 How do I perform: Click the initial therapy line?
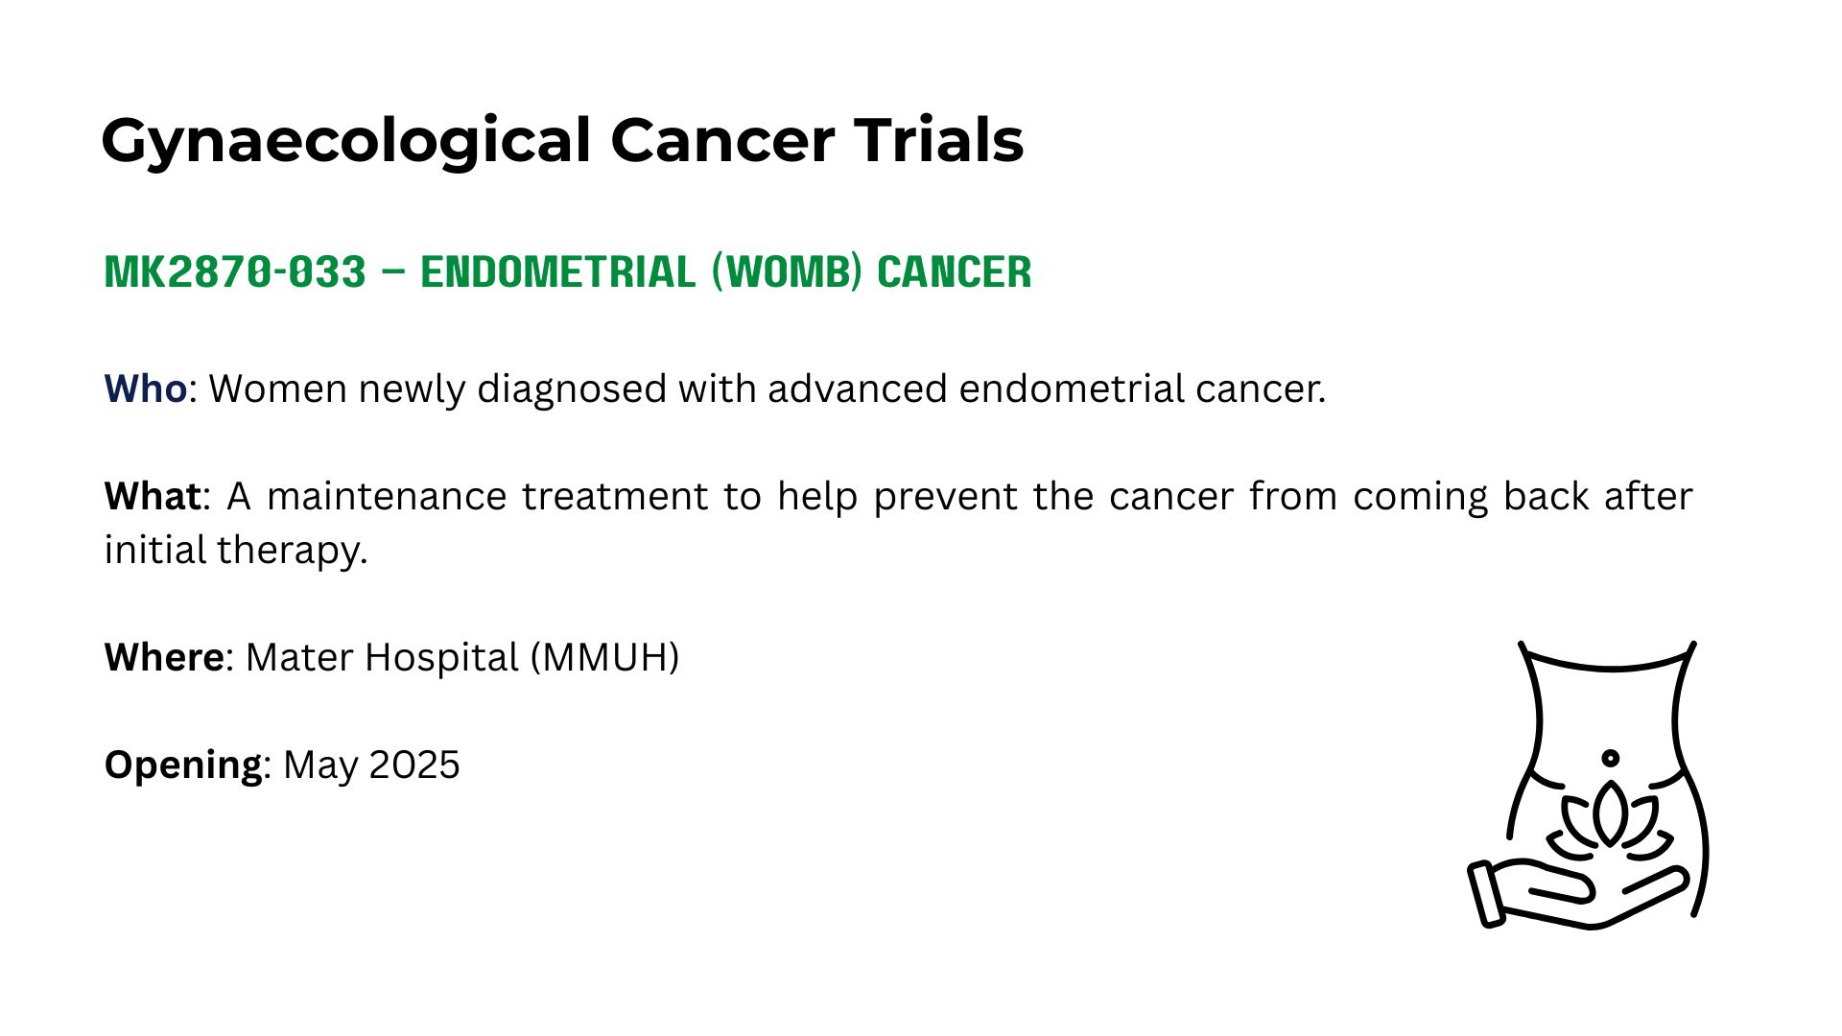coord(236,551)
